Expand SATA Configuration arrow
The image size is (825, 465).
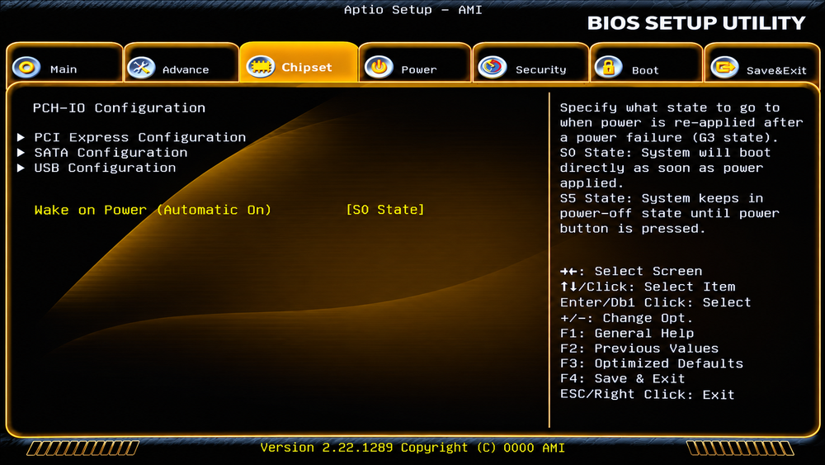click(x=21, y=153)
